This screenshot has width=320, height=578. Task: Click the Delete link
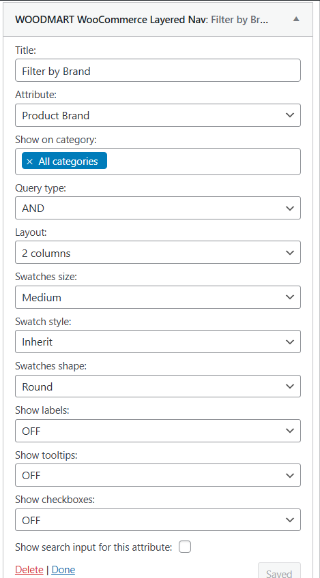(29, 570)
